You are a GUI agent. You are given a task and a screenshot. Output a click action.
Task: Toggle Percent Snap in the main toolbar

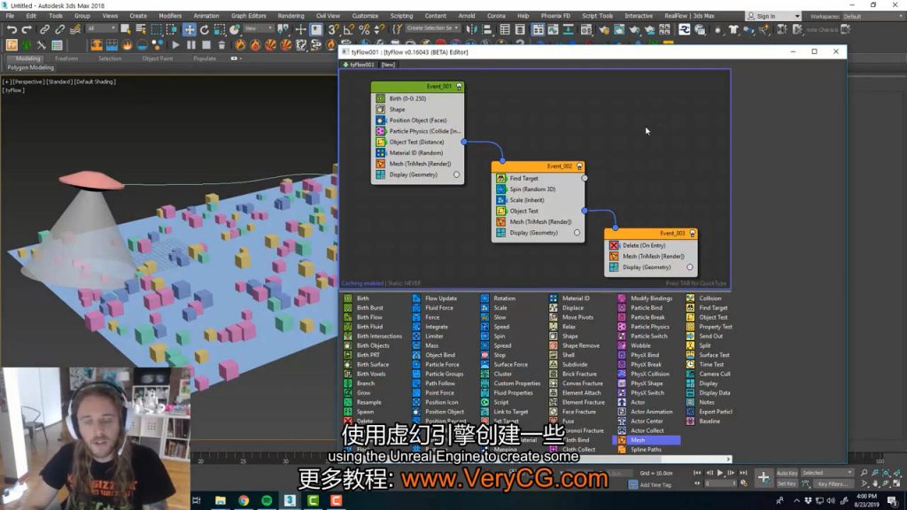(x=364, y=29)
